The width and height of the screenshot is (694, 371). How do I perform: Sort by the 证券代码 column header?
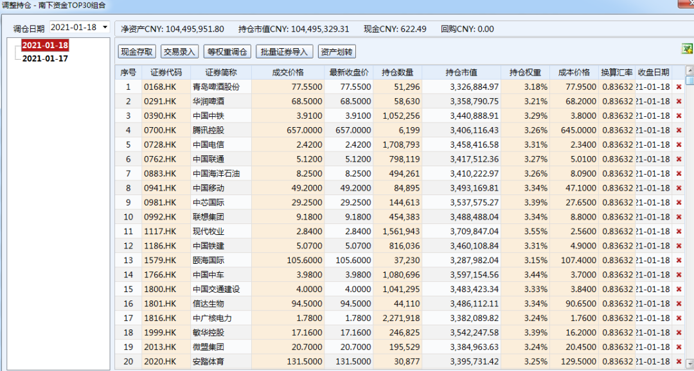[x=166, y=73]
